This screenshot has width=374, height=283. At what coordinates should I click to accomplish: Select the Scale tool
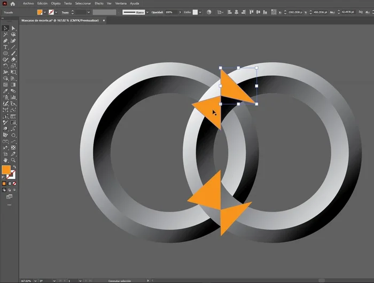coord(13,66)
